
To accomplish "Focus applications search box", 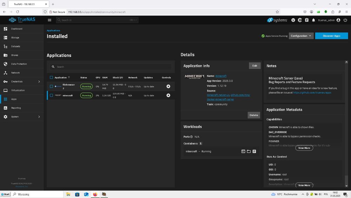I will tap(111, 67).
